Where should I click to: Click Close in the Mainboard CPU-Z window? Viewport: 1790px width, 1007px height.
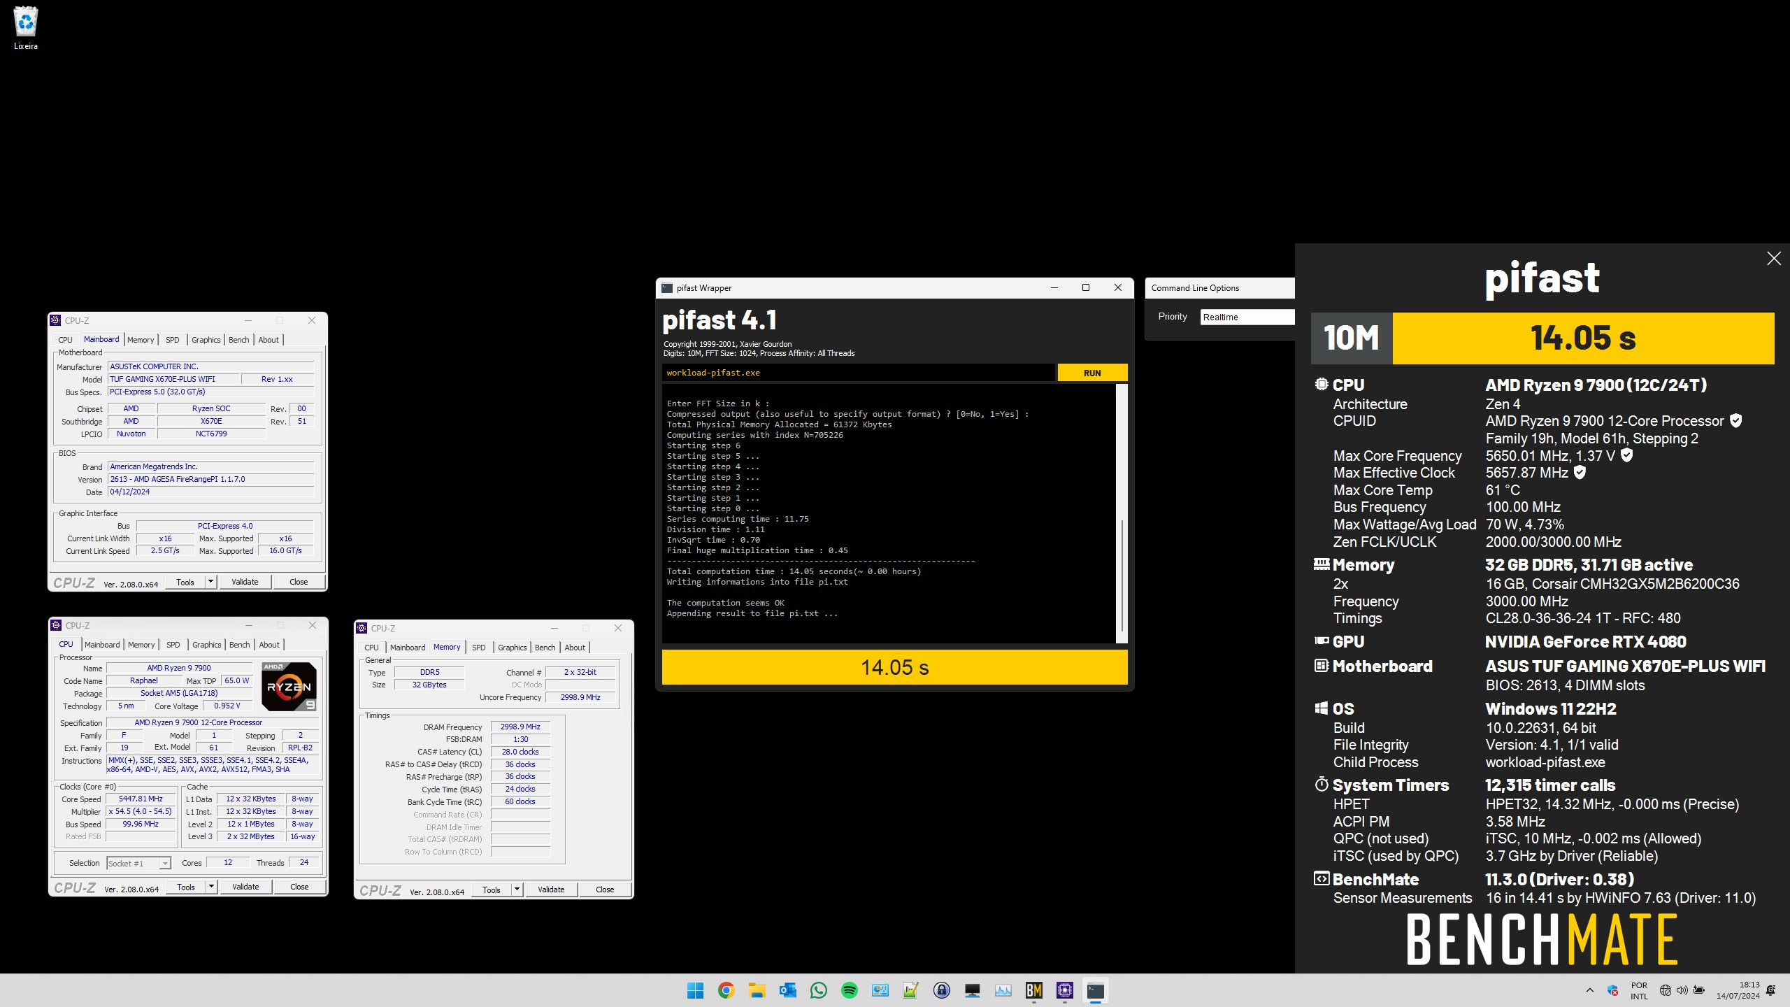[x=299, y=582]
